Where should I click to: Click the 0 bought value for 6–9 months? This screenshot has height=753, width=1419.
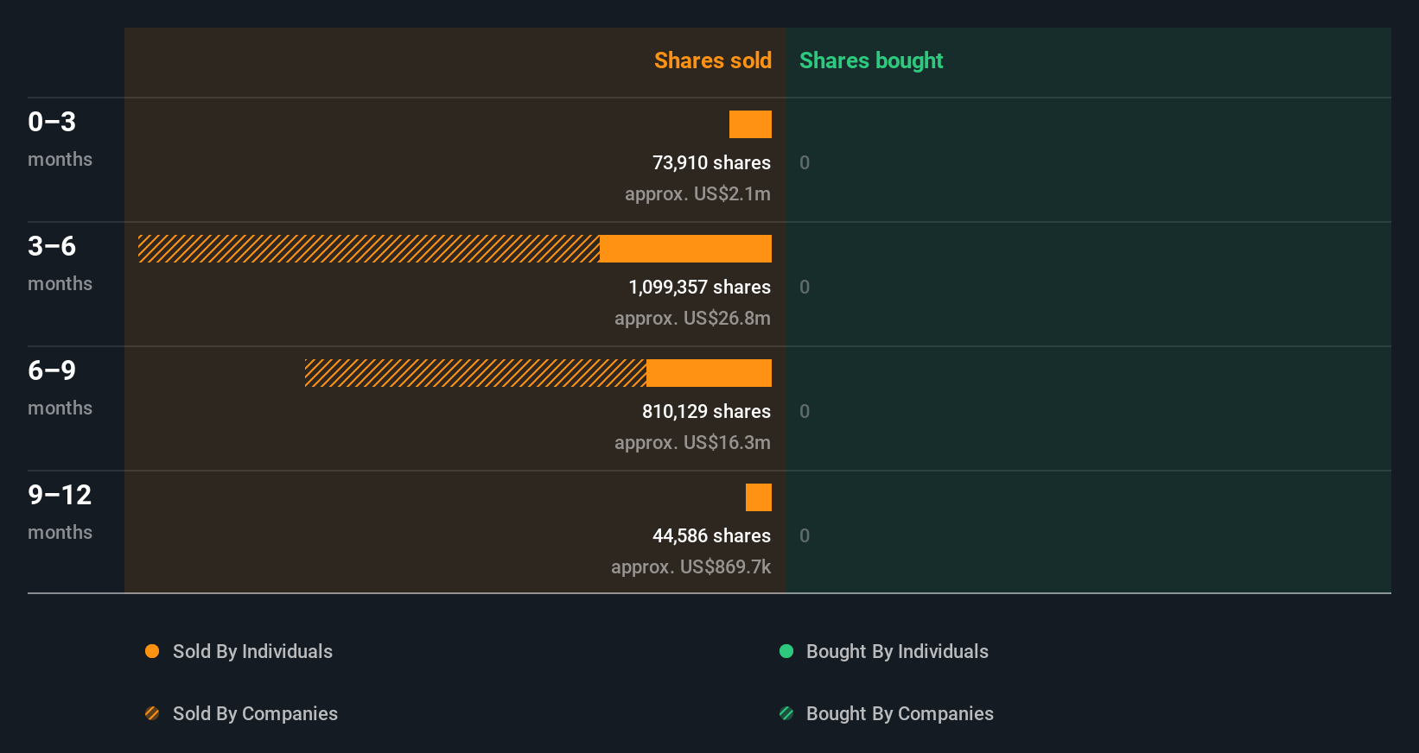click(x=805, y=411)
